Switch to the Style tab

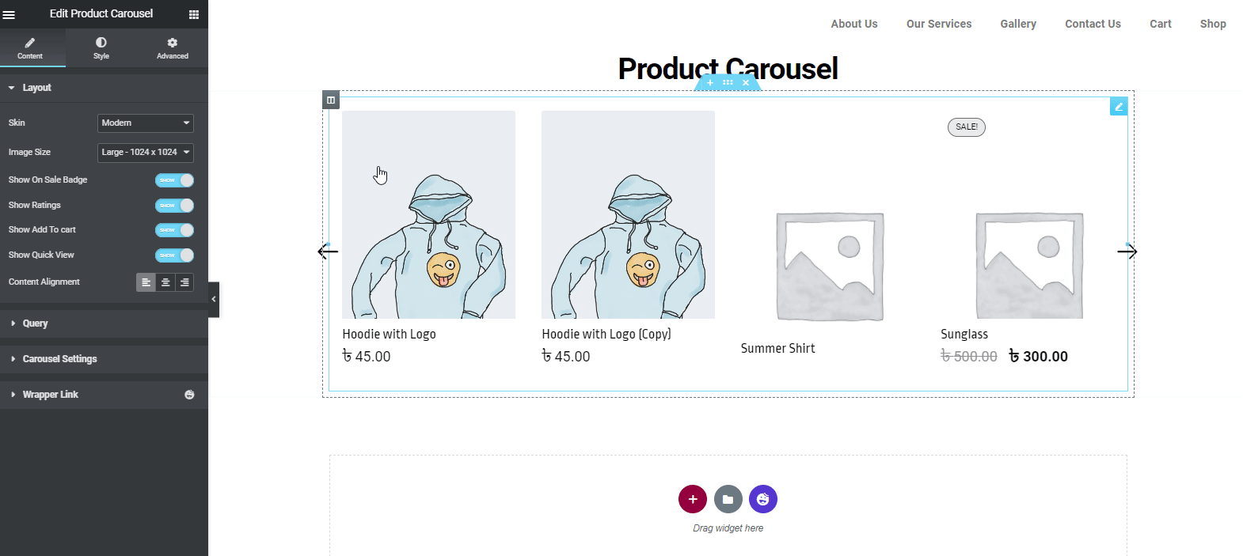point(101,48)
